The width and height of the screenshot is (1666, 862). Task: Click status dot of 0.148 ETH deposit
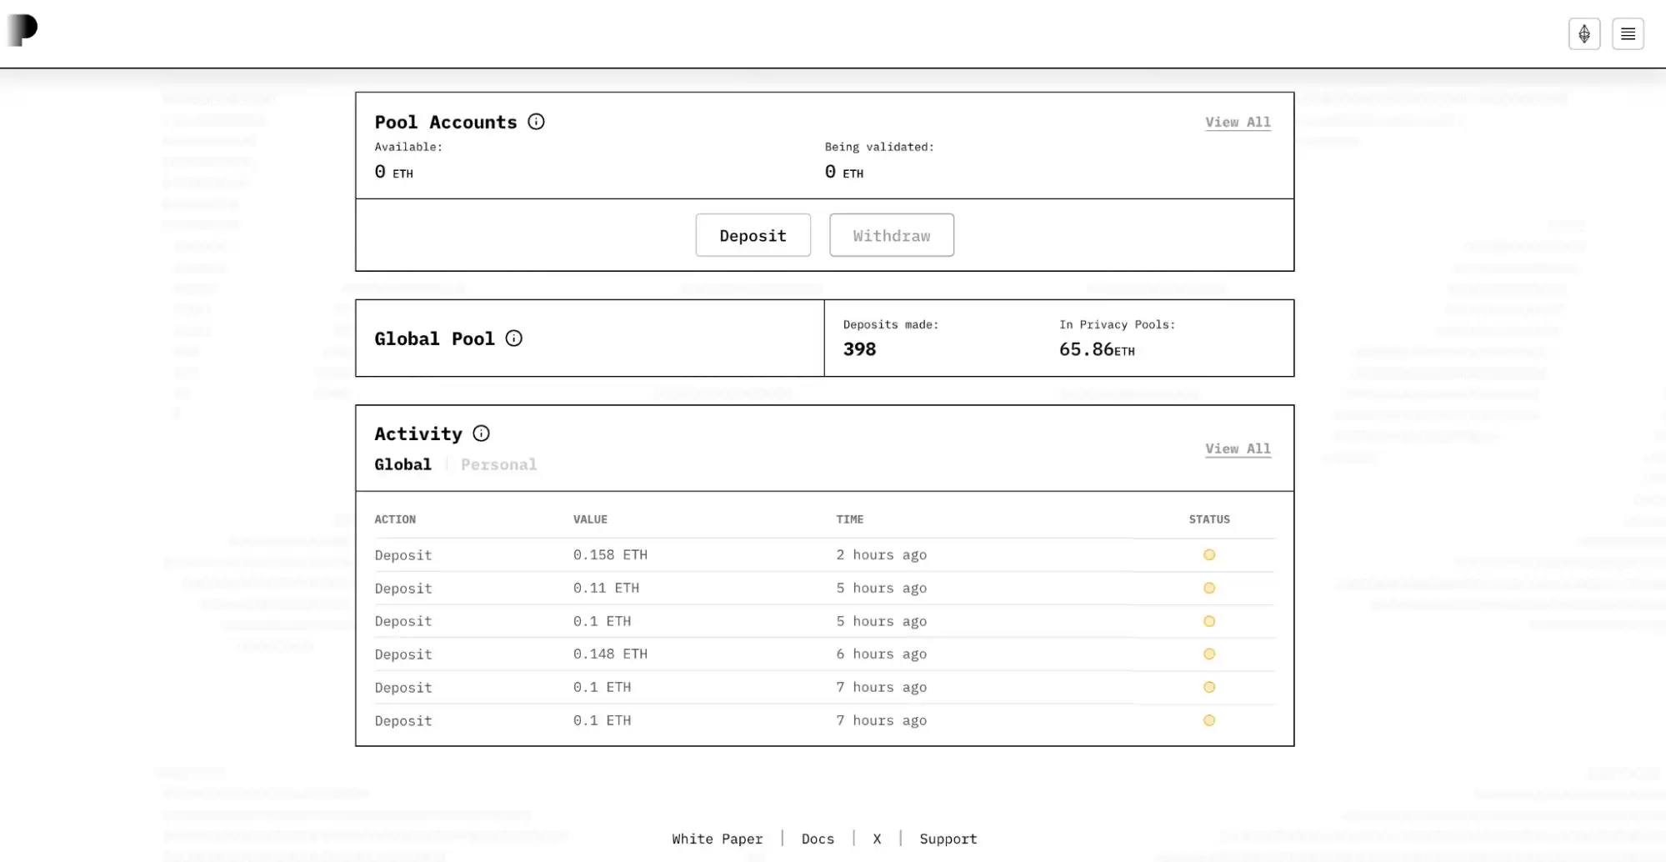point(1208,654)
